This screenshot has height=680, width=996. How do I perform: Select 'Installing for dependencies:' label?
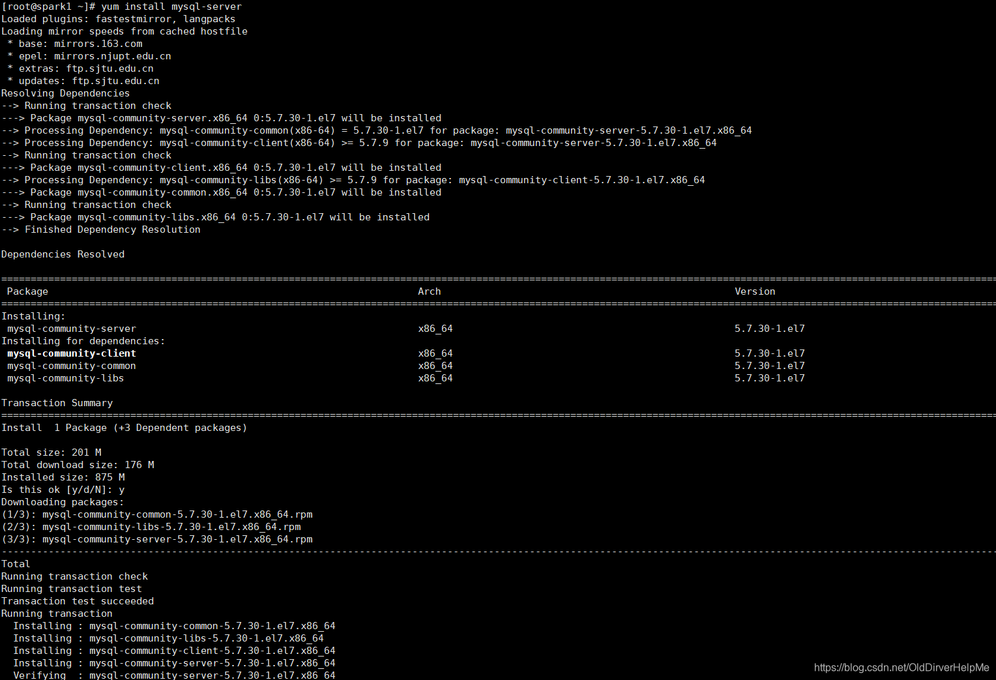(83, 341)
